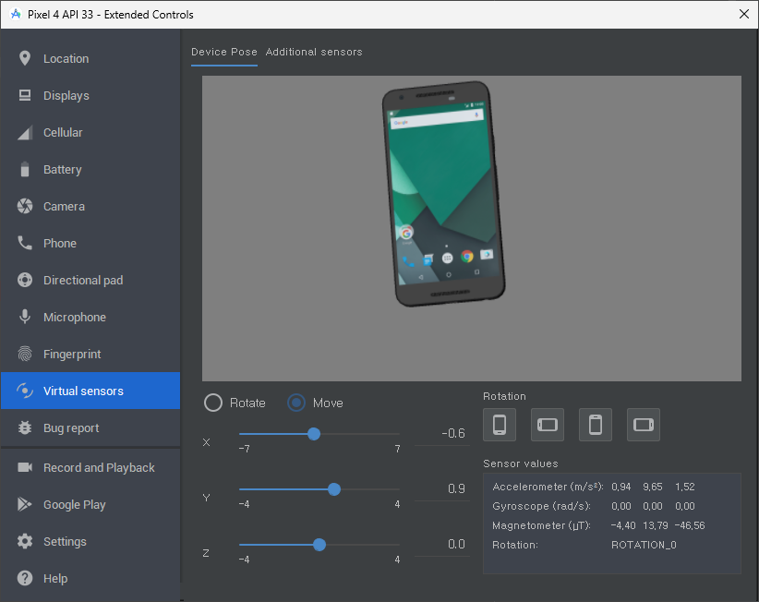Open the Google Play icon
Screen dimensions: 759x602
click(25, 504)
